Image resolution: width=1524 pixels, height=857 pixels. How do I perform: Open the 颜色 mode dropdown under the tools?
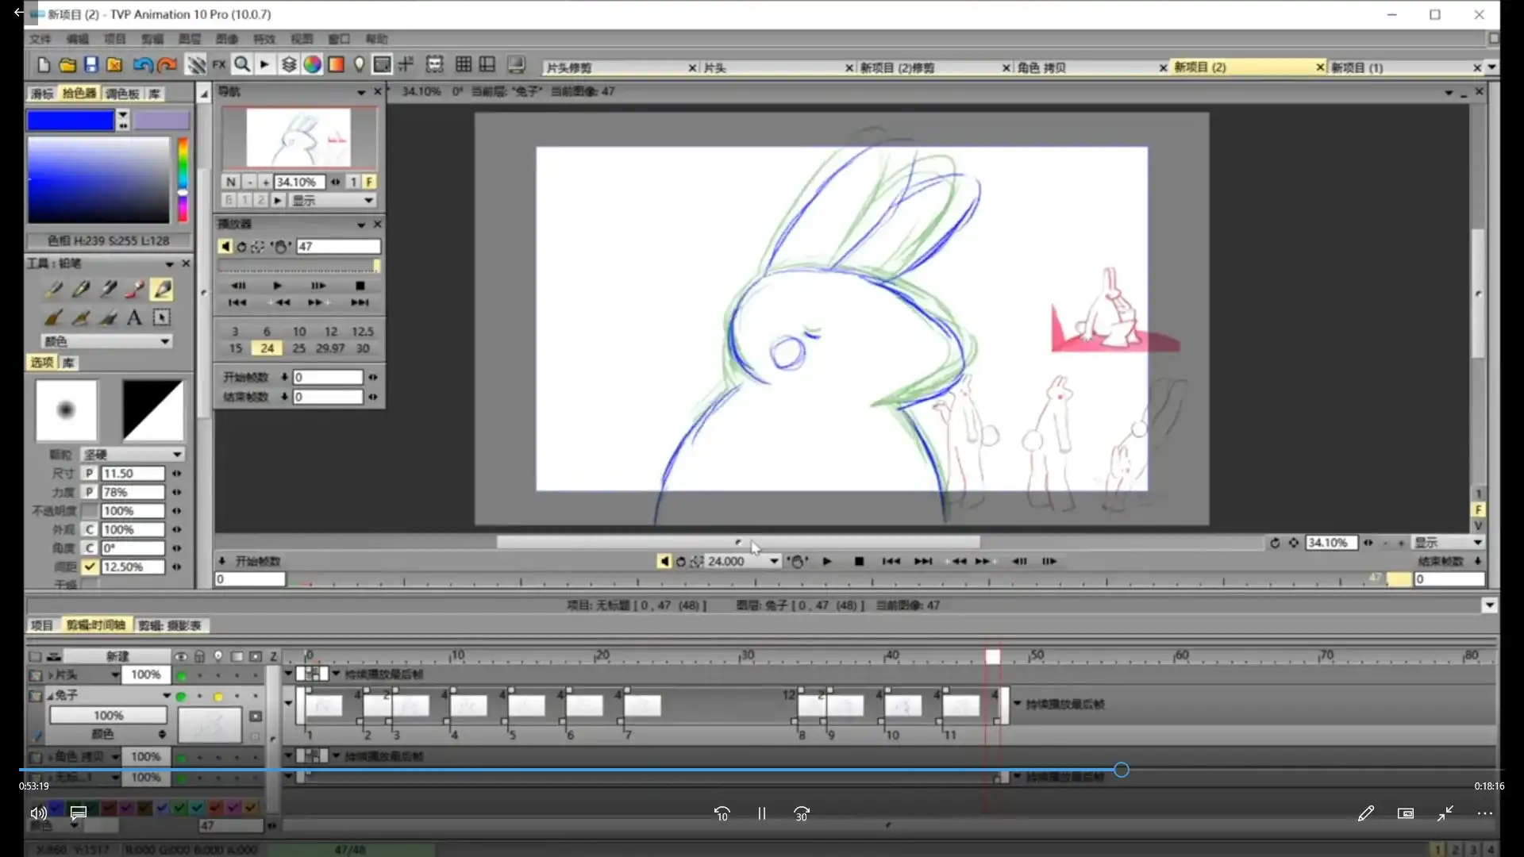[106, 341]
